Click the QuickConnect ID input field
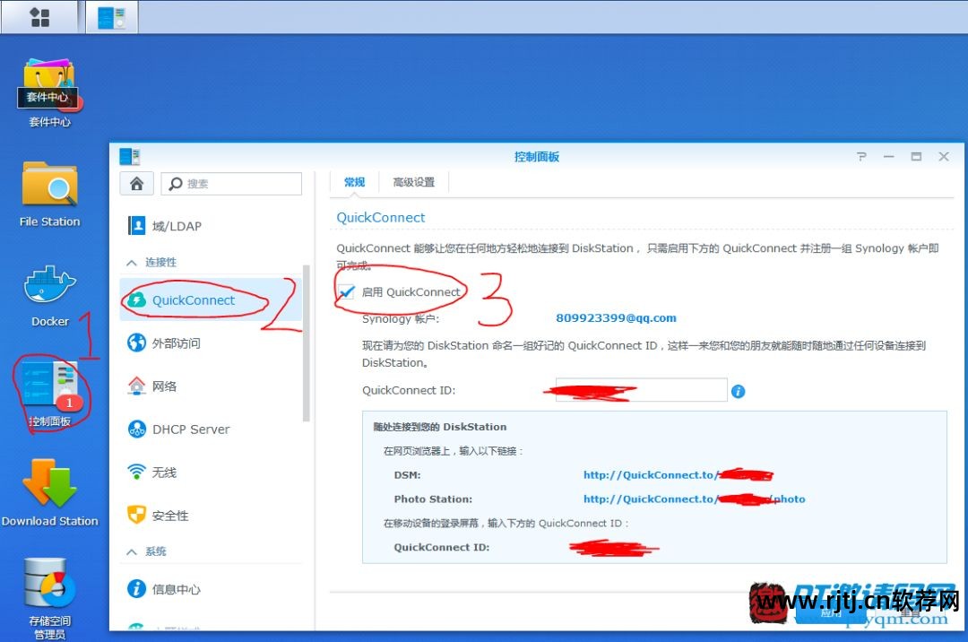 (642, 390)
